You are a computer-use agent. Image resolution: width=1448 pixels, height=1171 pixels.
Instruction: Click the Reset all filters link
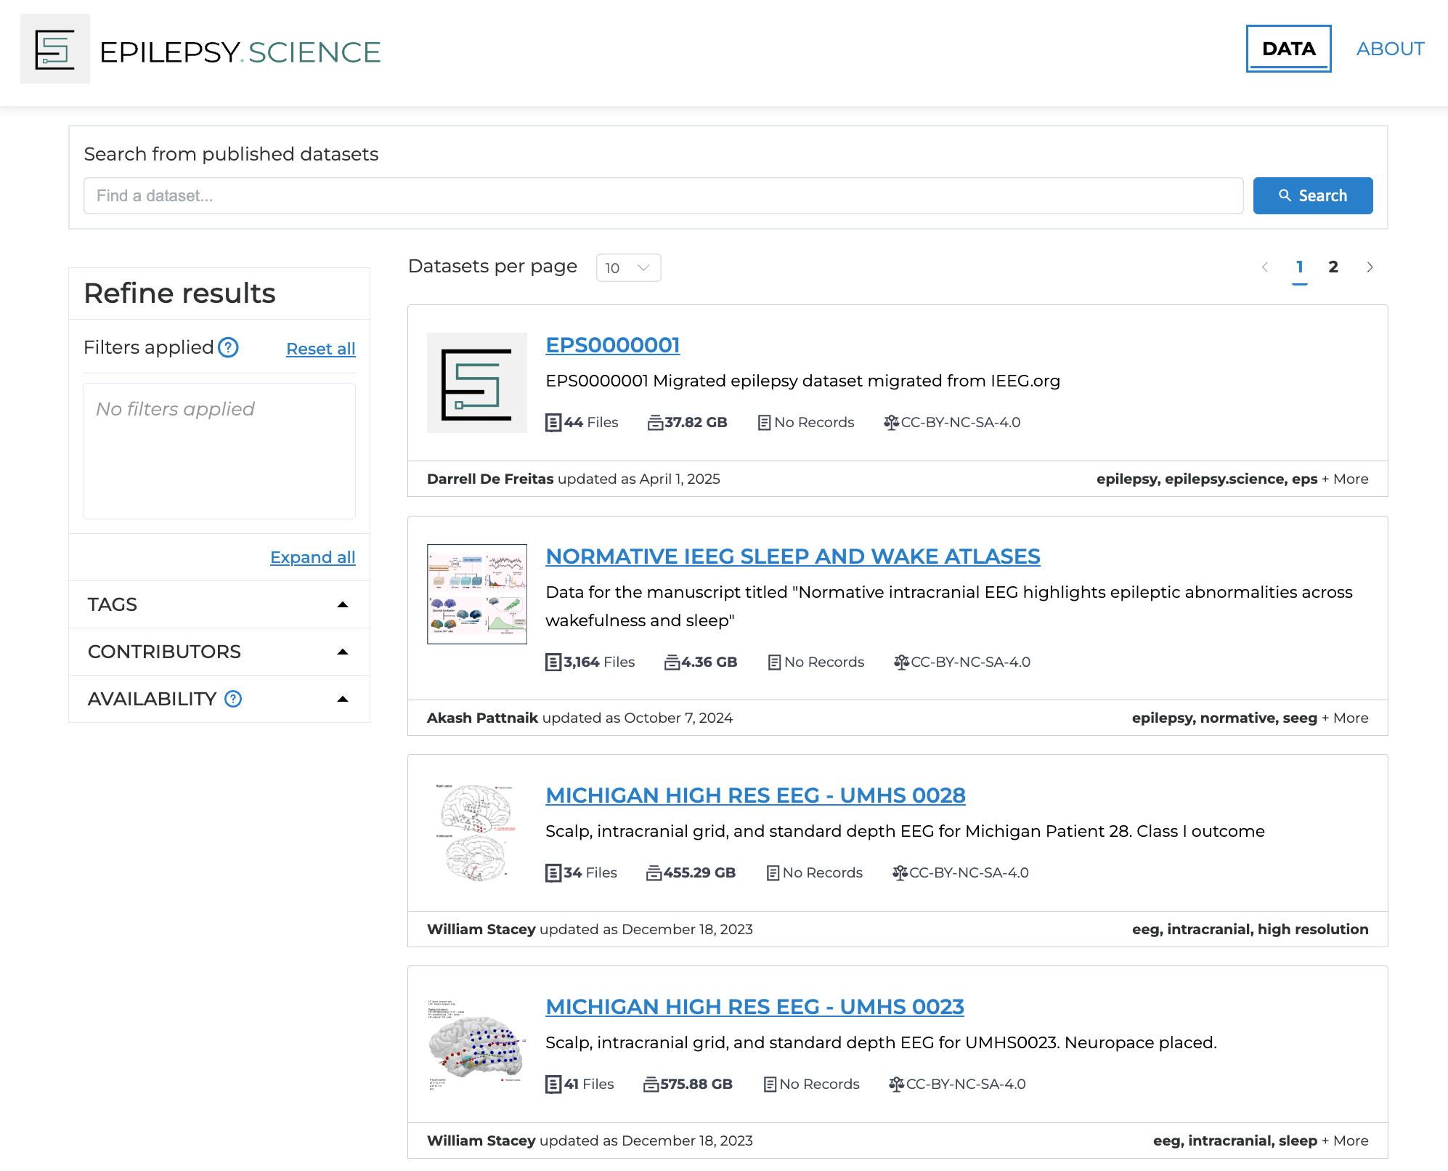pos(320,349)
